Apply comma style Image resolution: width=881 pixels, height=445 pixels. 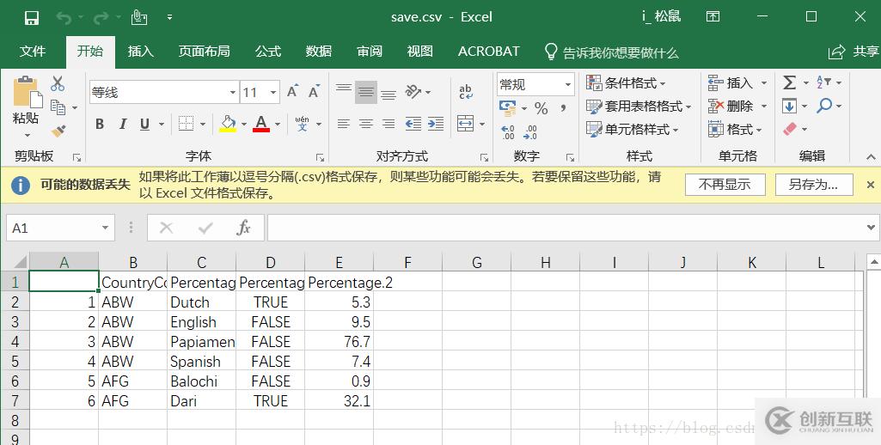click(x=563, y=108)
